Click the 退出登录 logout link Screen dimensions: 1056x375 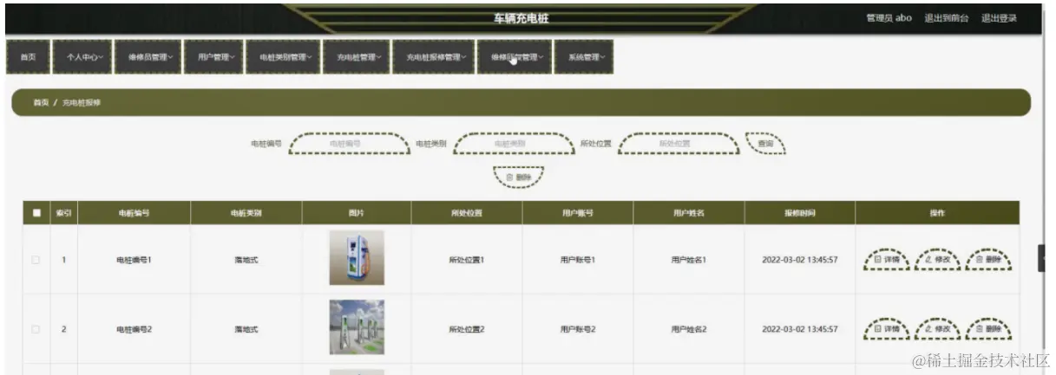[999, 18]
